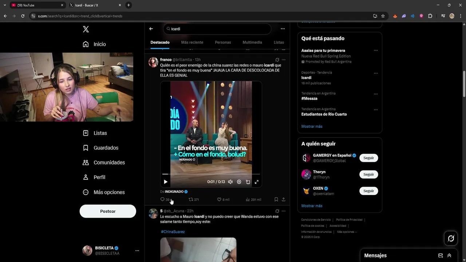
Task: Open BISICLETA account menu dots
Action: pos(137,251)
